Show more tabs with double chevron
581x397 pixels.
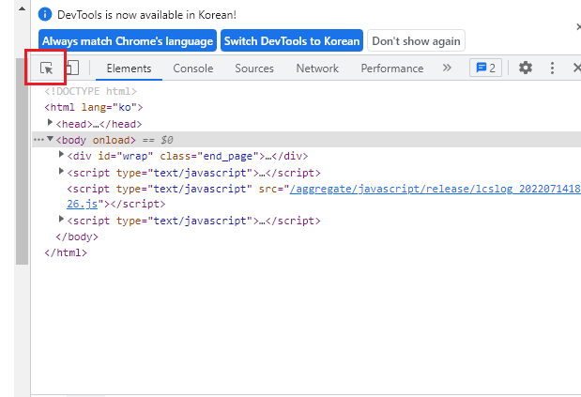(447, 68)
